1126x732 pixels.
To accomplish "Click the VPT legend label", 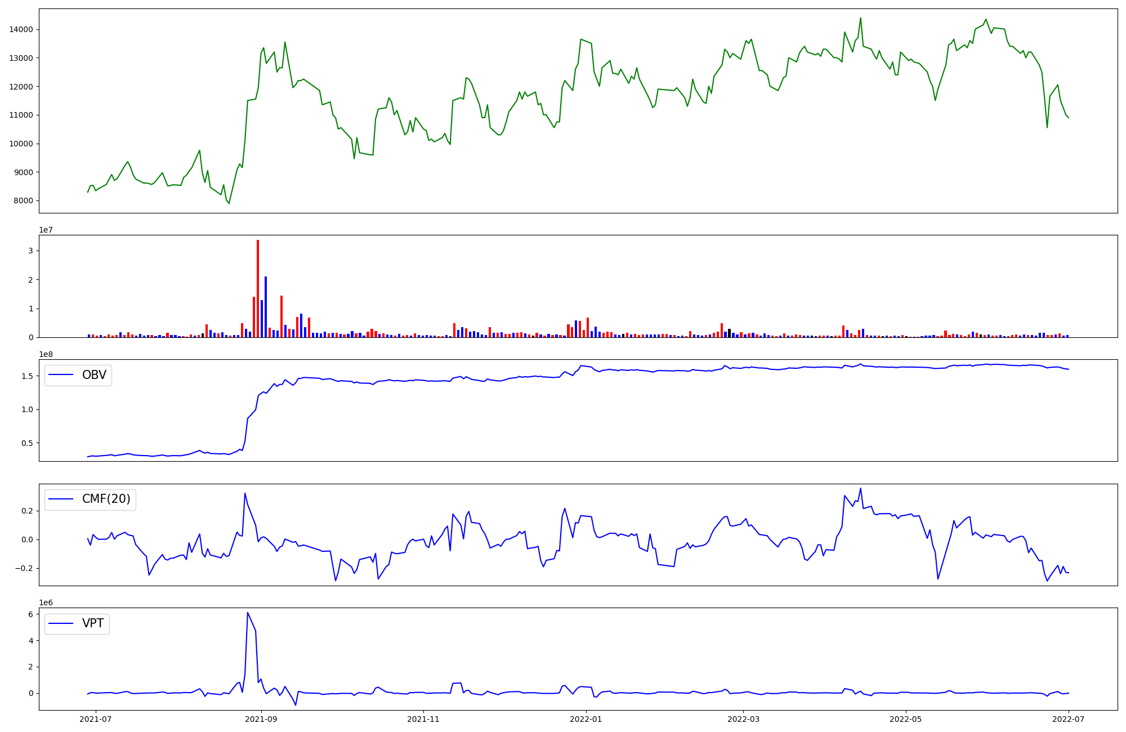I will tap(93, 623).
